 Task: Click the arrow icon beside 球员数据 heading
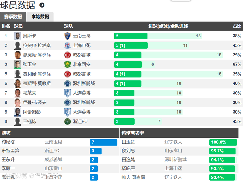click(42, 5)
